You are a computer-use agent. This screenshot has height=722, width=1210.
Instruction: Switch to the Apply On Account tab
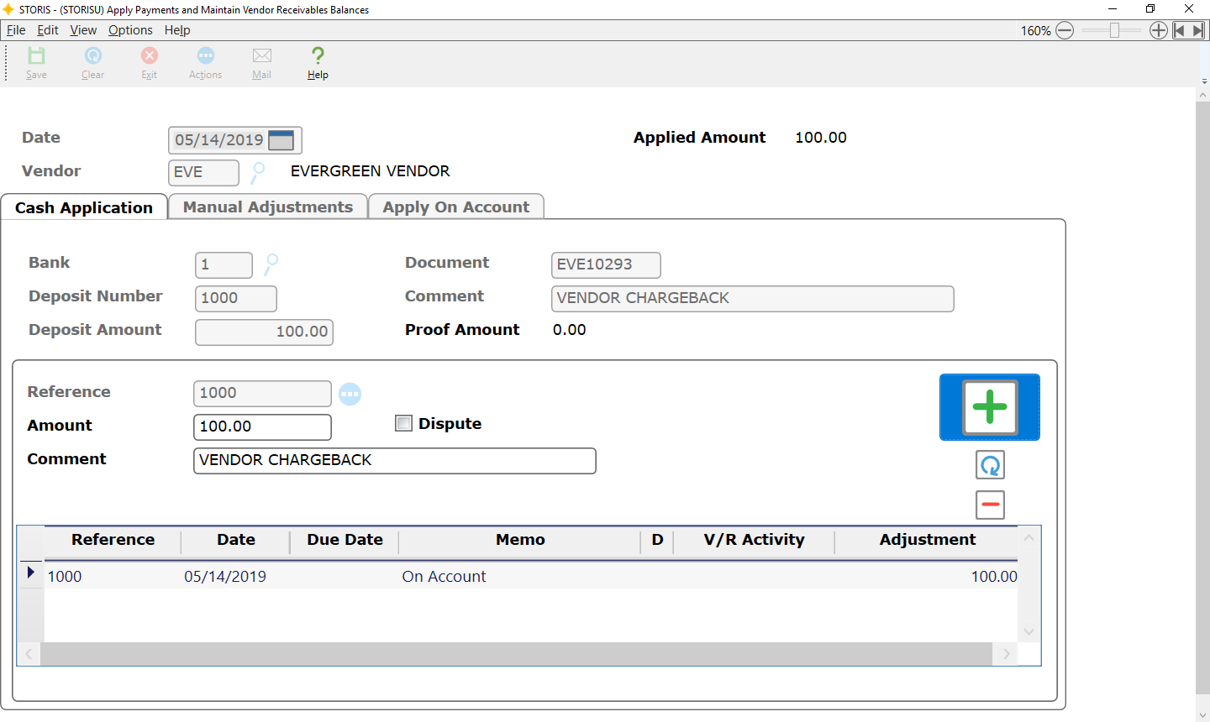pos(456,207)
